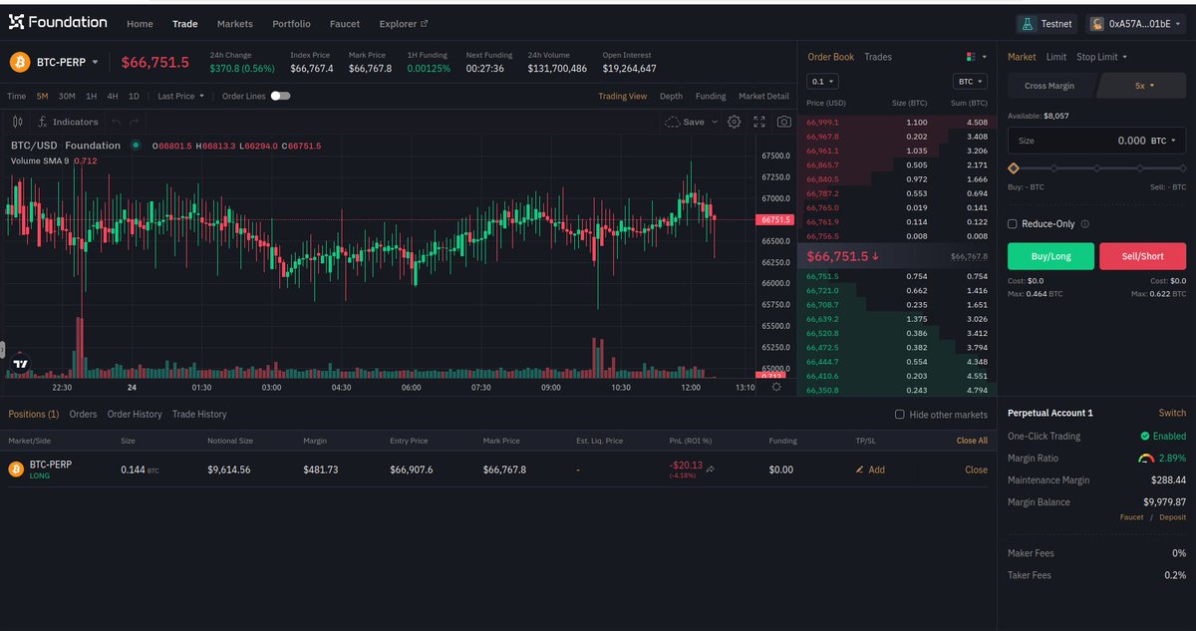1196x631 pixels.
Task: Click the share PnL arrow icon
Action: coord(711,468)
